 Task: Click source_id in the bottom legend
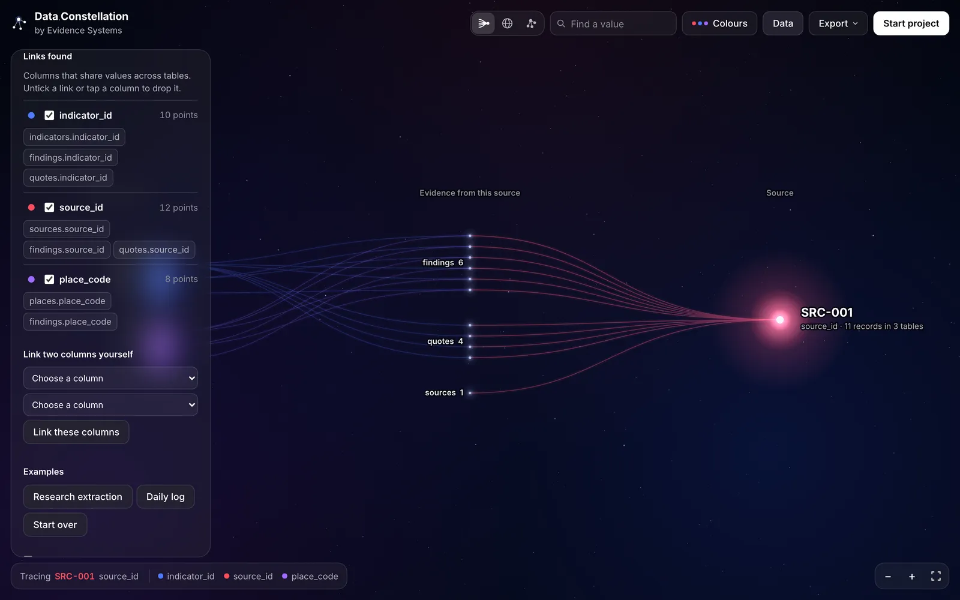tap(248, 577)
